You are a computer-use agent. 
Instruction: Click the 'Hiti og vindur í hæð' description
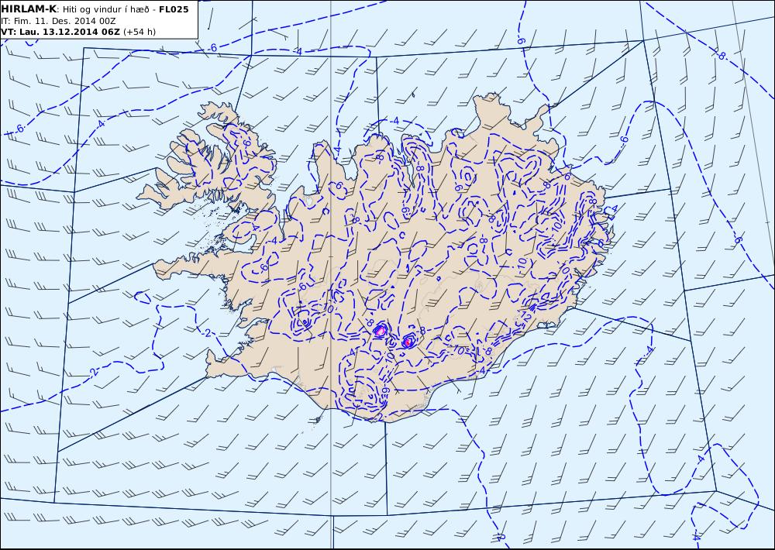tap(105, 9)
